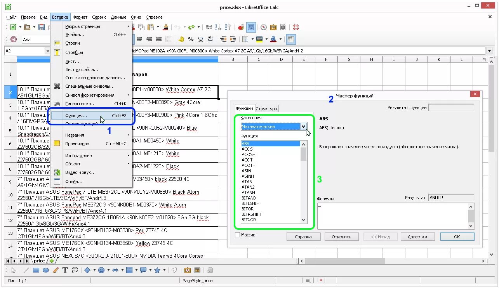Open the Формат menu
Screen dimensions: 499x288
80,17
